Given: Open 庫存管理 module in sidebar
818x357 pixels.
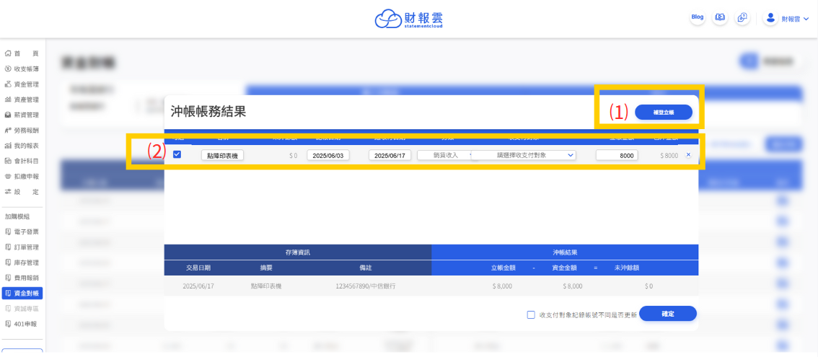Looking at the screenshot, I should pyautogui.click(x=26, y=263).
